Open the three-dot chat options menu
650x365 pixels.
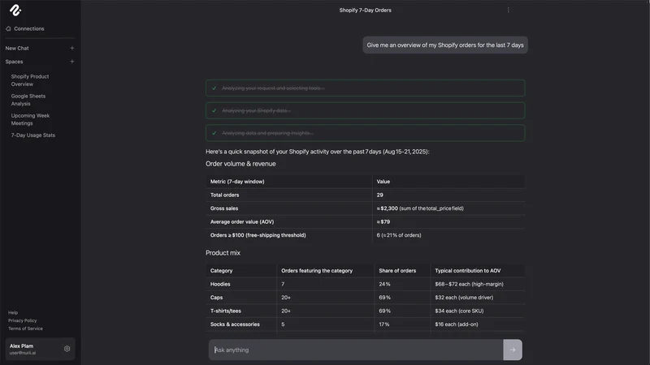click(509, 10)
